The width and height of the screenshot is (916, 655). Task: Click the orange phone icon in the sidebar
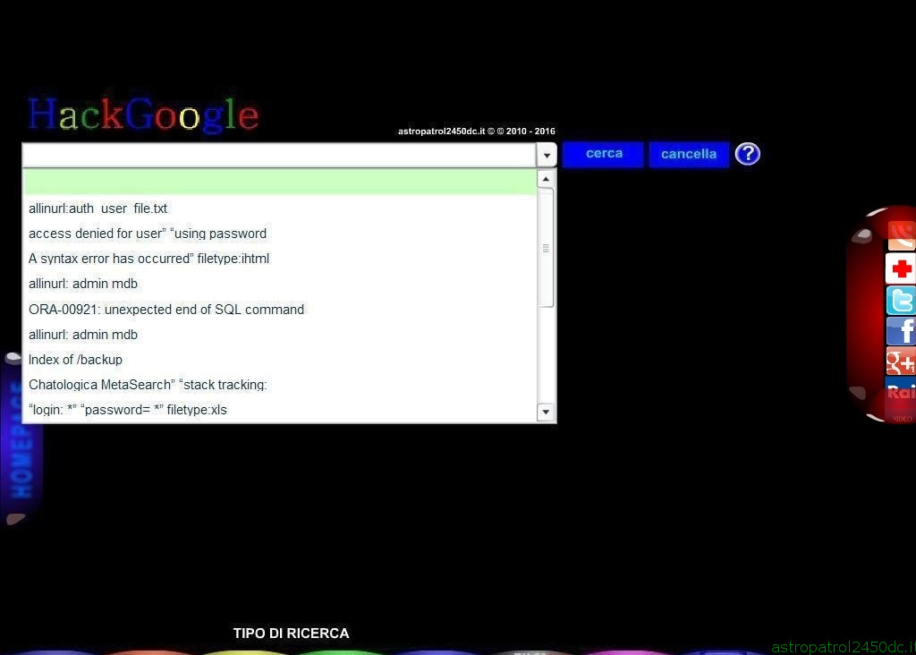tap(902, 236)
